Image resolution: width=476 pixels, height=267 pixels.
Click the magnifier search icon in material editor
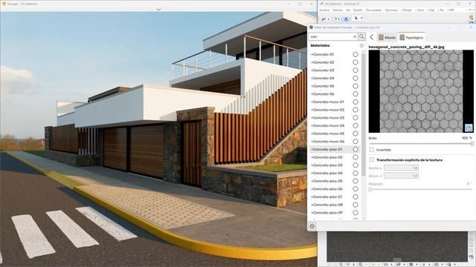(361, 36)
